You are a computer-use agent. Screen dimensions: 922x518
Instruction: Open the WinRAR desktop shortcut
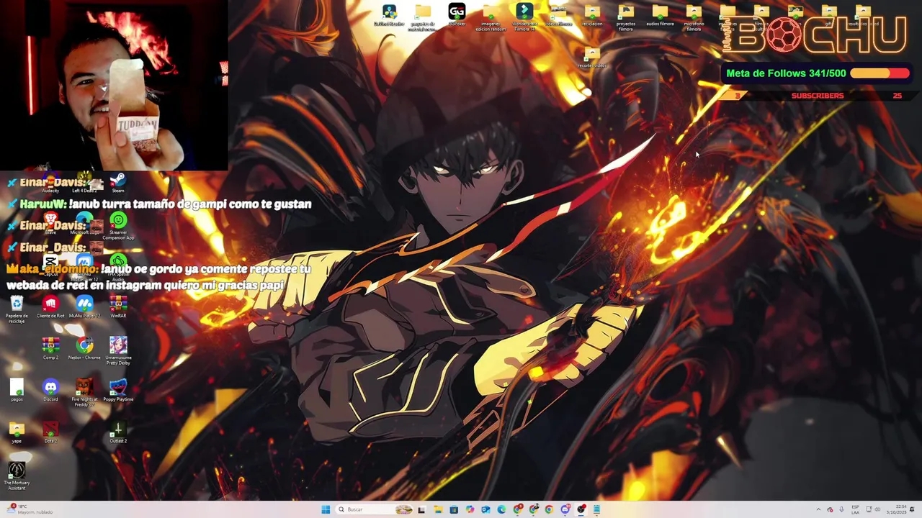[x=118, y=307]
